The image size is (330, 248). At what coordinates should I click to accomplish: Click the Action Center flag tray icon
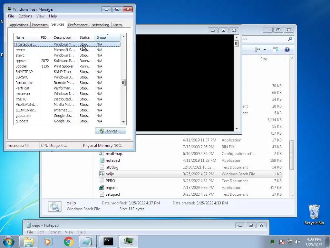[x=282, y=242]
